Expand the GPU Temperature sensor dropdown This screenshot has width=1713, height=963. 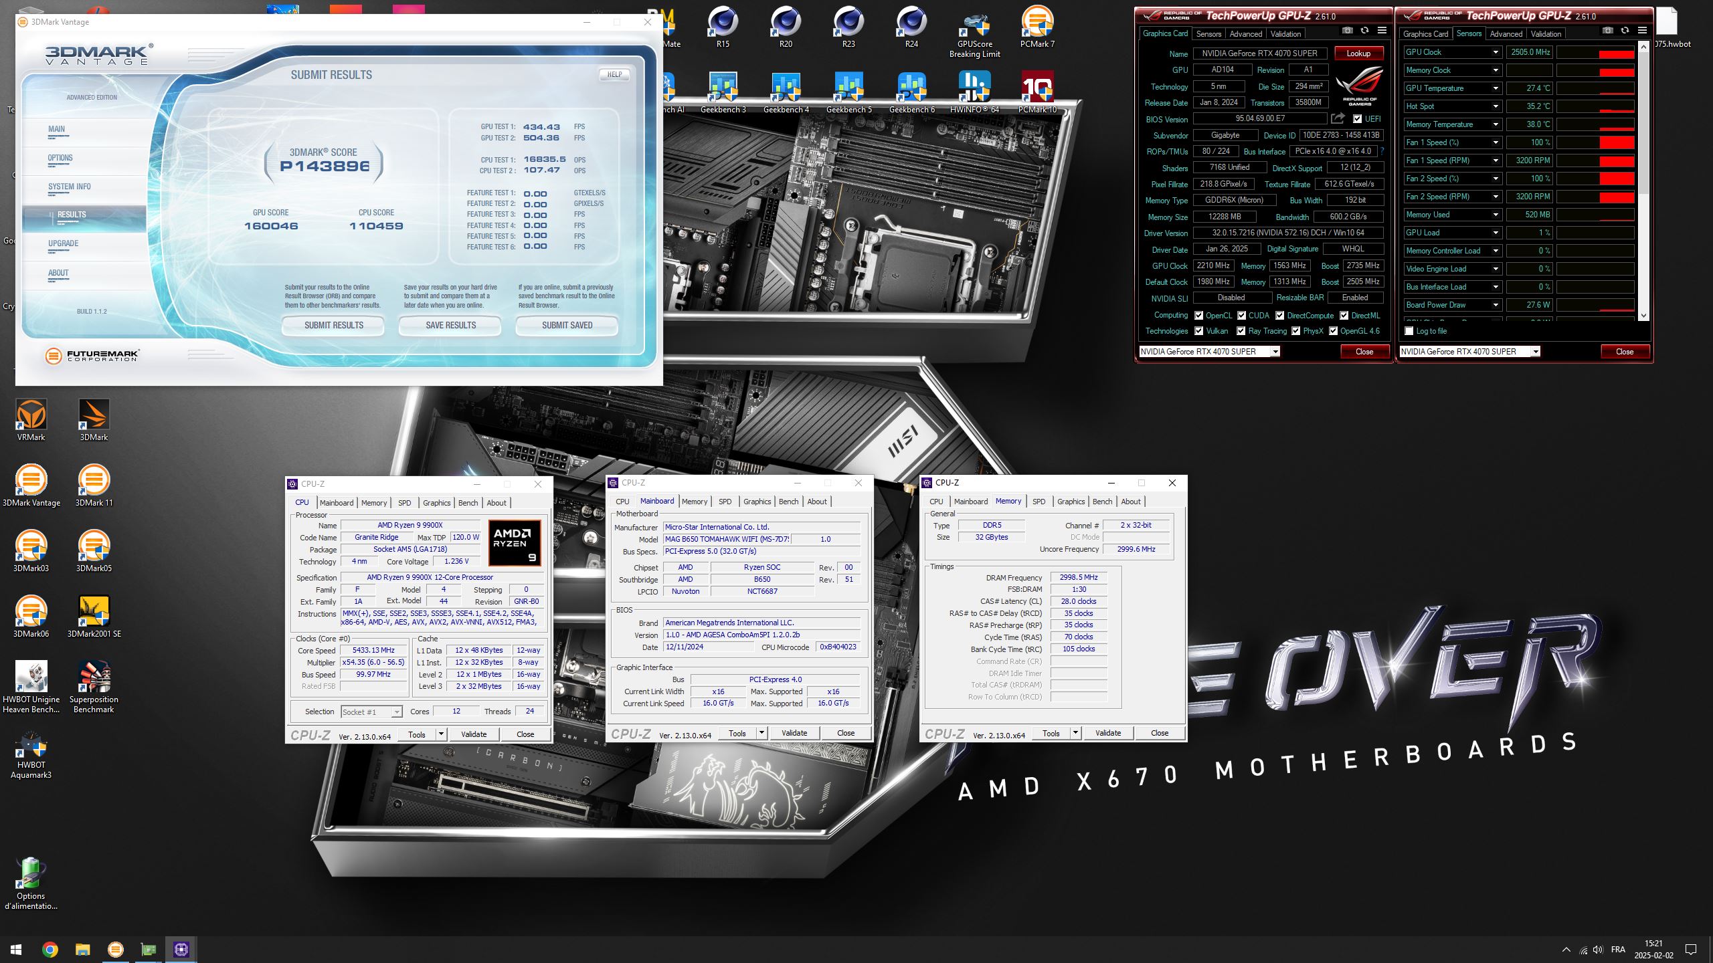[1495, 88]
